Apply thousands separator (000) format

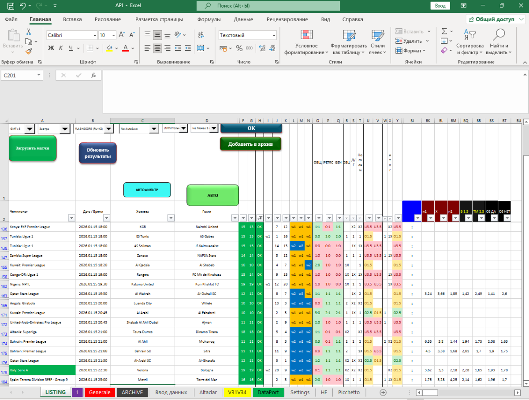250,48
